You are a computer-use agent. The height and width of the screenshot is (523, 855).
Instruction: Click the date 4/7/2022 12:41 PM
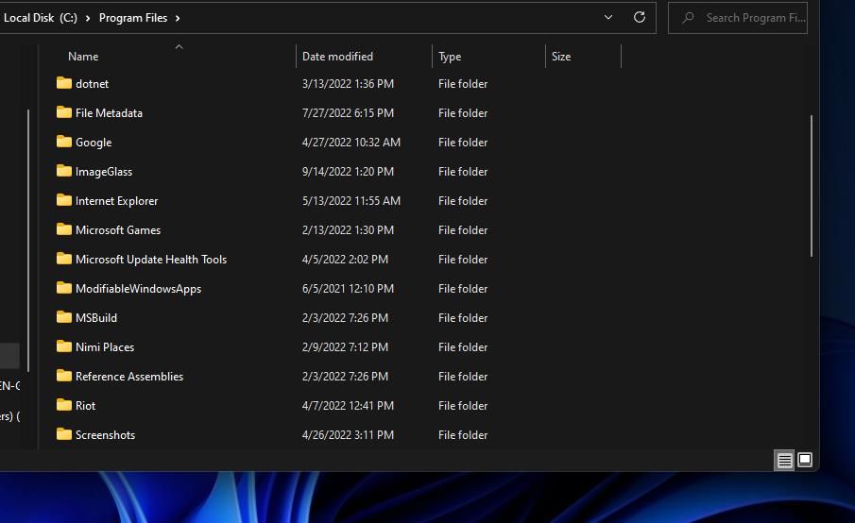348,406
